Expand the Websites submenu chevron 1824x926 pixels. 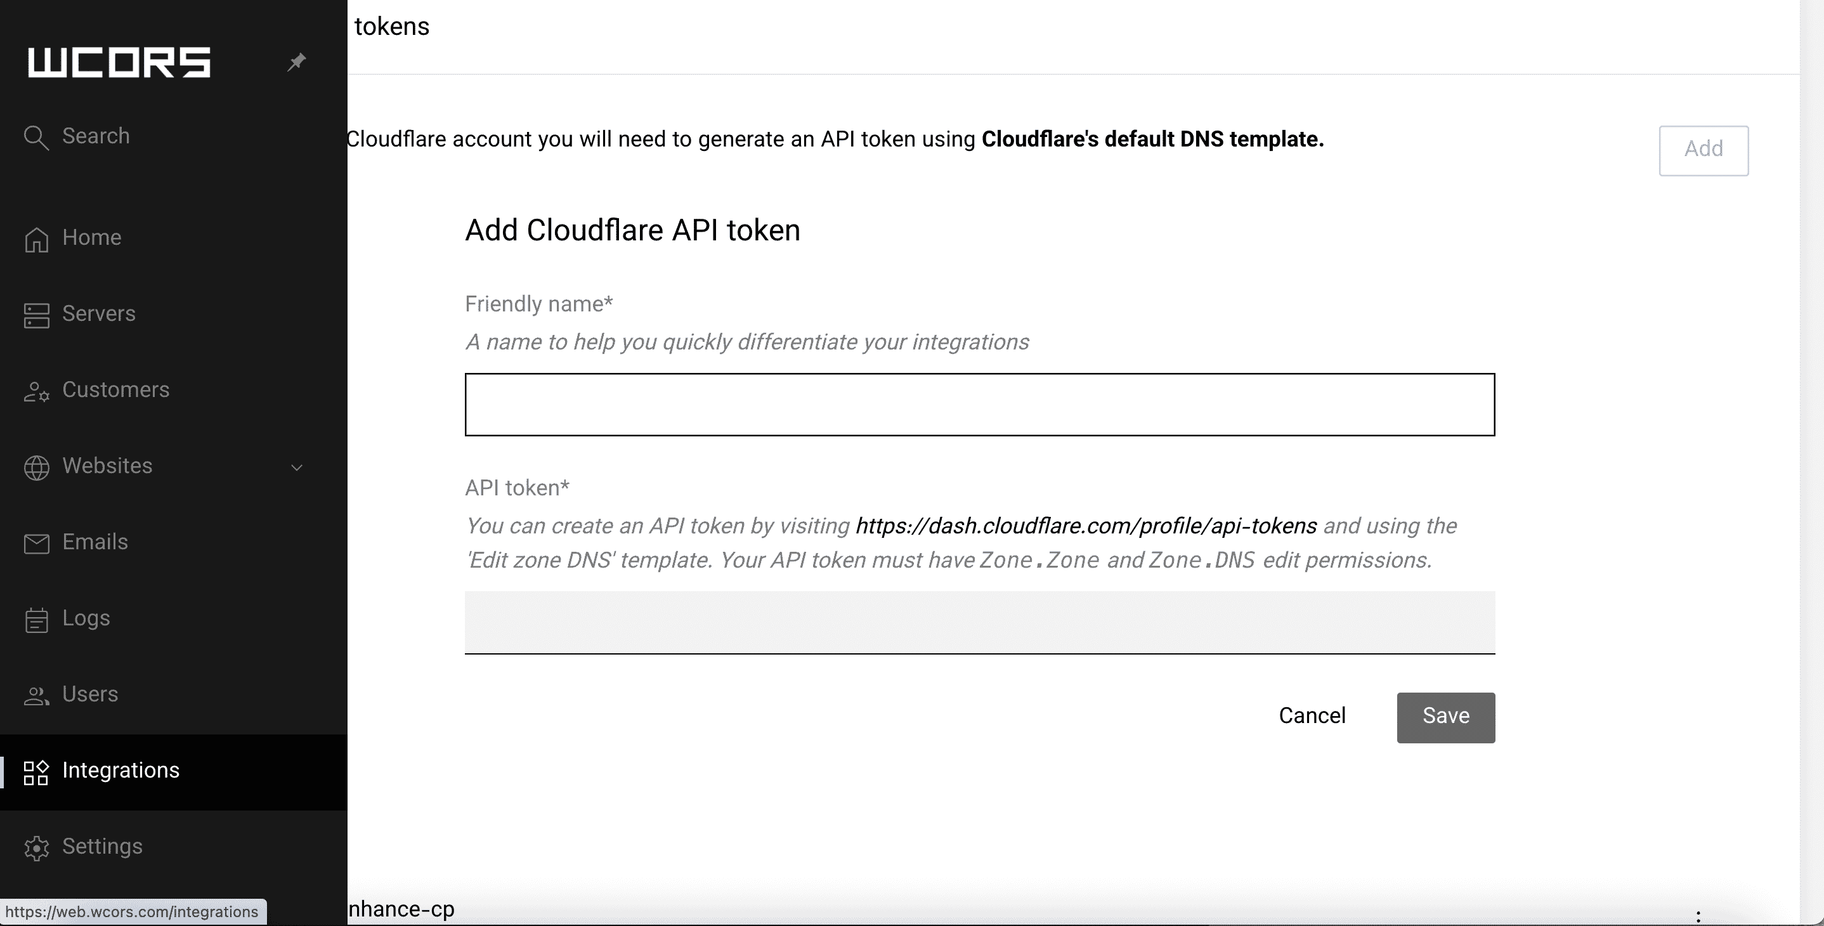point(297,467)
